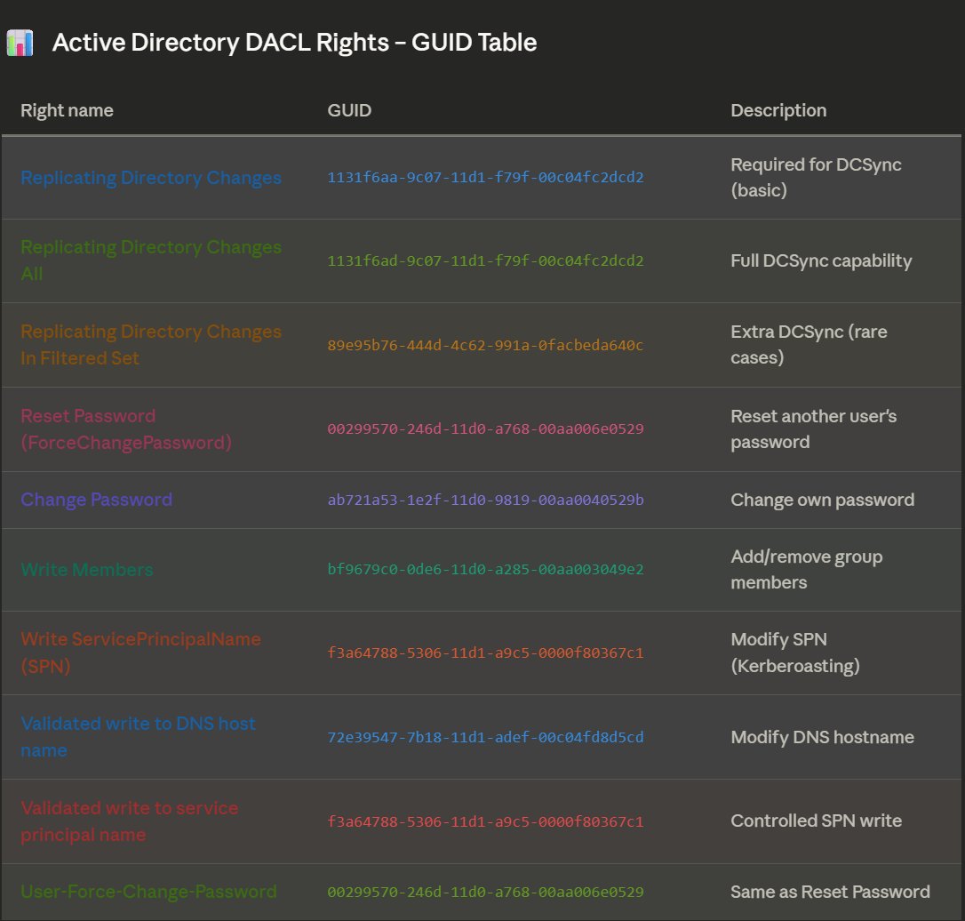Select GUID 89e95b76-444d-4c62-991a-0facbeda640c
Image resolution: width=965 pixels, height=921 pixels.
pos(485,345)
